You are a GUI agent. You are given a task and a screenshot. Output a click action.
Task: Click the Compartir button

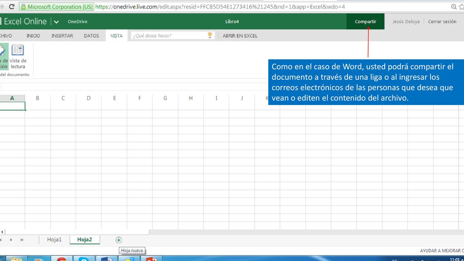[366, 21]
